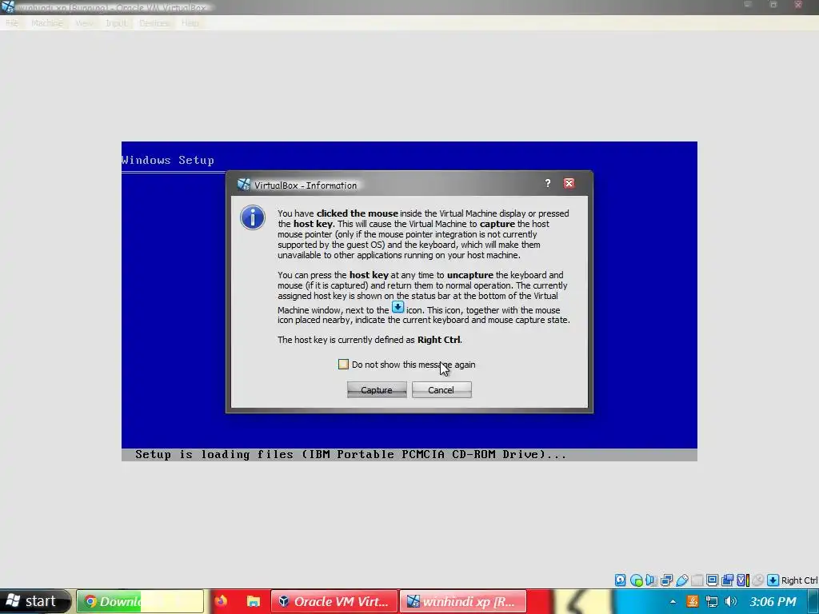819x614 pixels.
Task: Click the USB devices status icon
Action: pyautogui.click(x=682, y=580)
